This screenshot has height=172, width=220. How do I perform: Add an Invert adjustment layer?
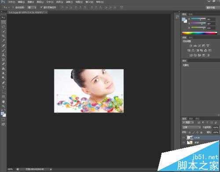click(191, 55)
